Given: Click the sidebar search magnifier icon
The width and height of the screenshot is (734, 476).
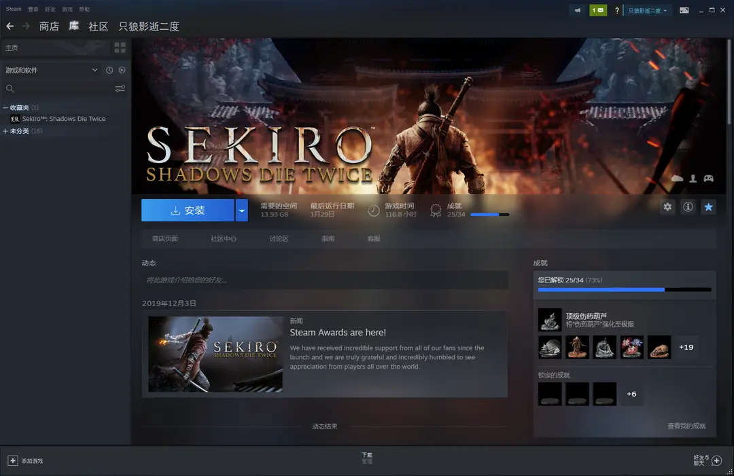Looking at the screenshot, I should click(x=10, y=88).
